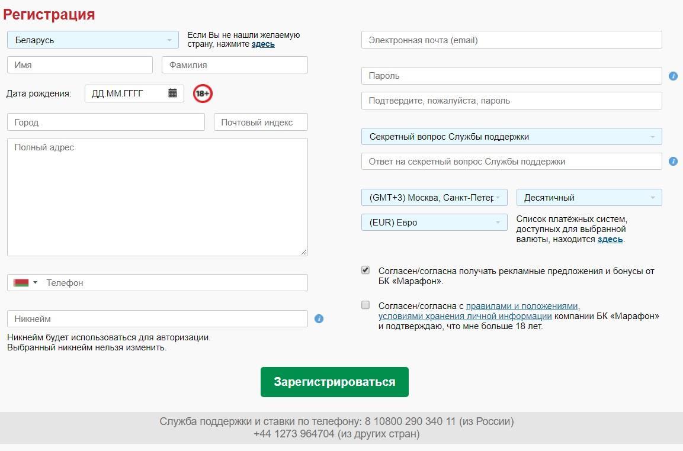Expand the Секретный вопрос Службы поддержки dropdown
The height and width of the screenshot is (451, 683).
click(511, 137)
